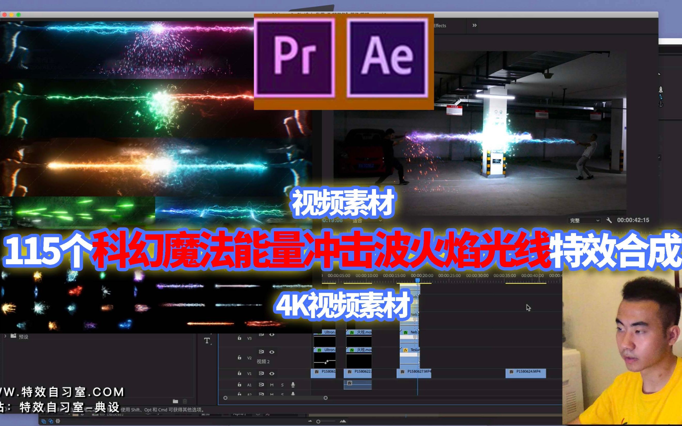
Task: Select the P1580624.MP4 clip
Action: pos(526,373)
